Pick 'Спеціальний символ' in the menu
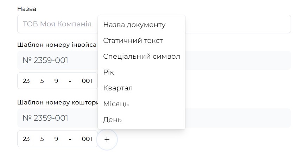298x153 pixels. [x=141, y=57]
